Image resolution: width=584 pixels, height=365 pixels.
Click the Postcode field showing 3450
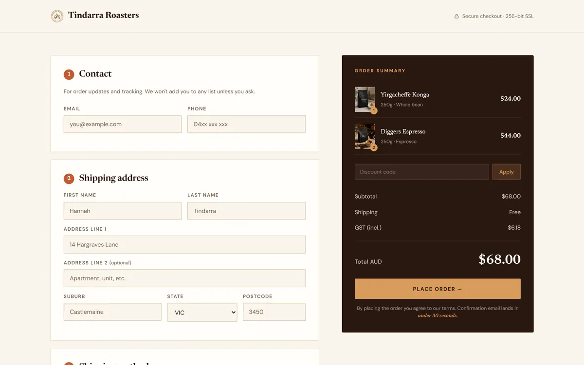tap(274, 312)
